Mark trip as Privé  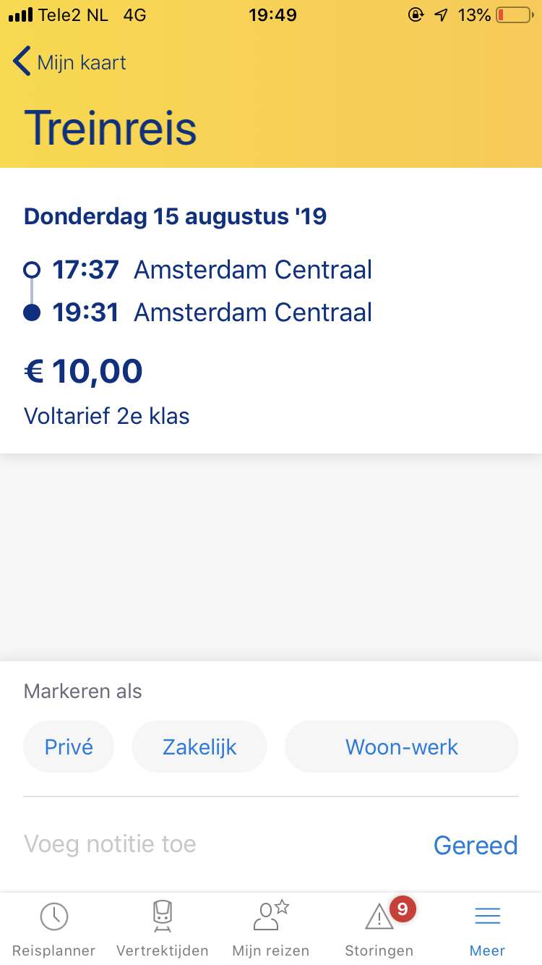(69, 747)
